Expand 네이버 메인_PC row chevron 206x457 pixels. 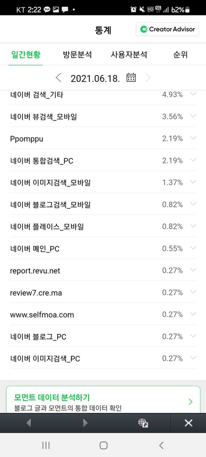click(193, 248)
